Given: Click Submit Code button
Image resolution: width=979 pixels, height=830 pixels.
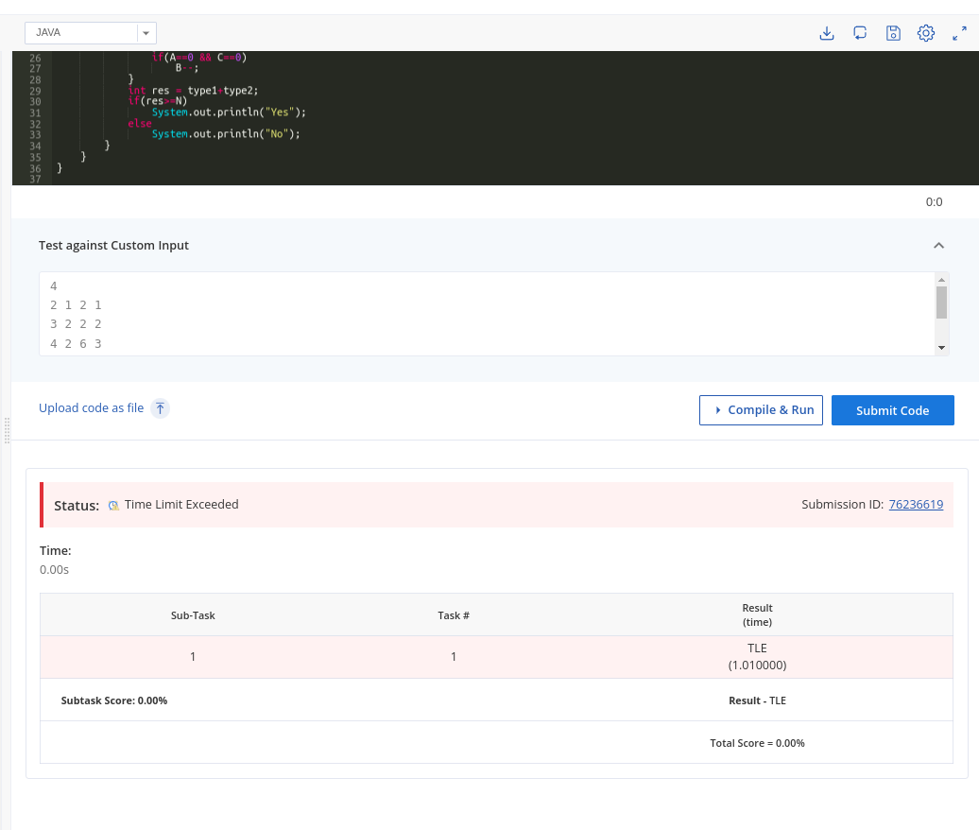Looking at the screenshot, I should [x=892, y=410].
